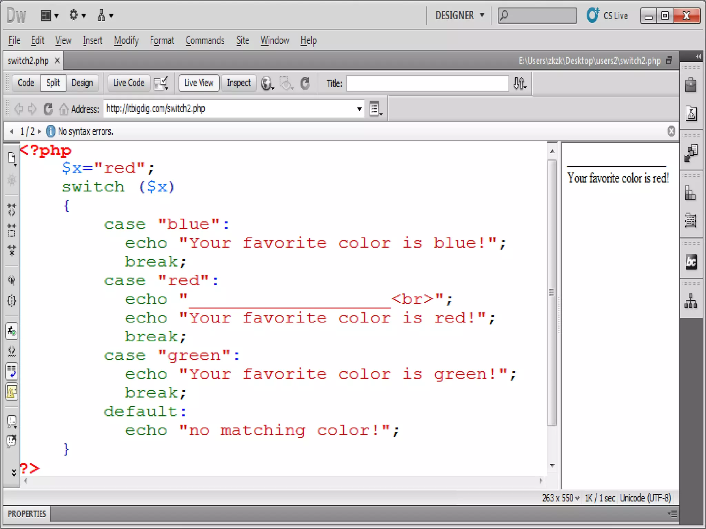Click Select Parent Tag icon
This screenshot has height=529, width=706.
tap(12, 280)
